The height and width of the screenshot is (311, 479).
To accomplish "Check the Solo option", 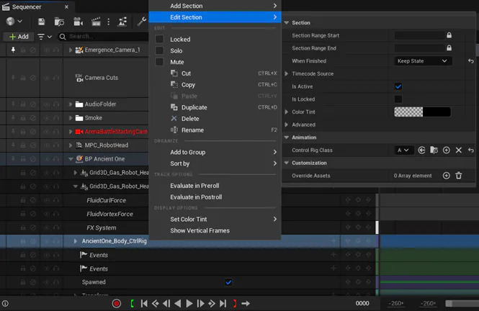I will [159, 50].
